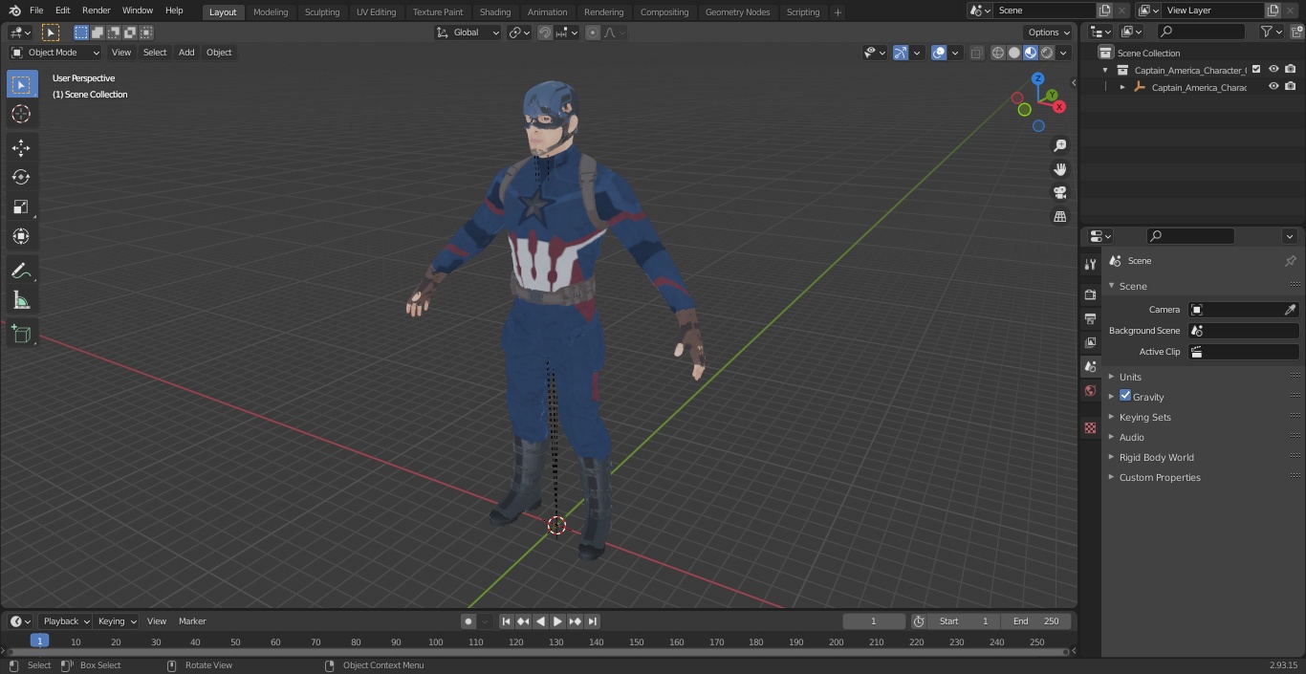Expand Captain_America_Charac armature in outliner
This screenshot has height=674, width=1306.
(1122, 87)
